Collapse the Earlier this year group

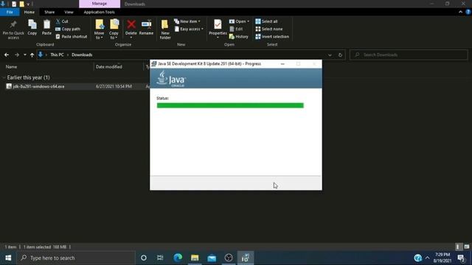pos(4,77)
